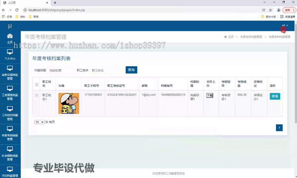297x178 pixels.
Task: Open the 主页 dashboard icon in sidebar
Action: click(10, 36)
